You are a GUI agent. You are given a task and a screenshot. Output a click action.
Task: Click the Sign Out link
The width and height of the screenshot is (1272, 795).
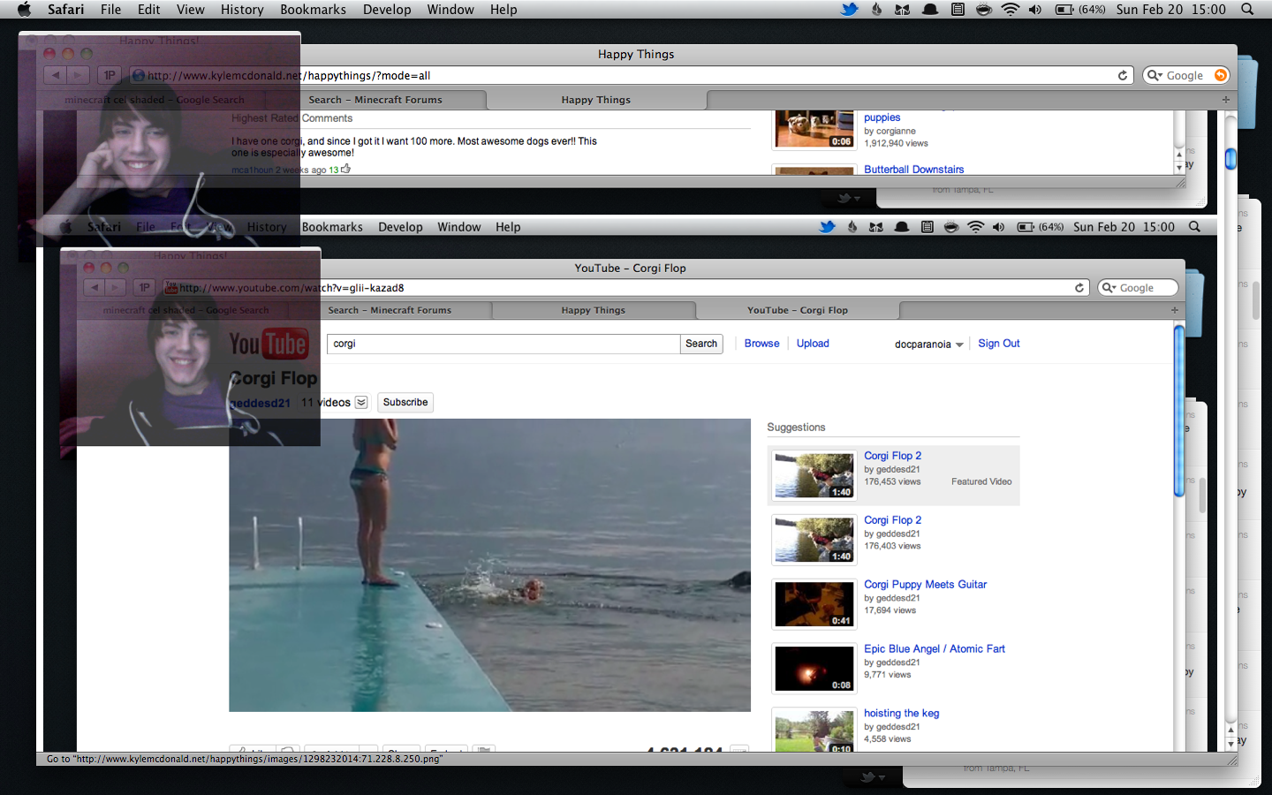point(998,344)
